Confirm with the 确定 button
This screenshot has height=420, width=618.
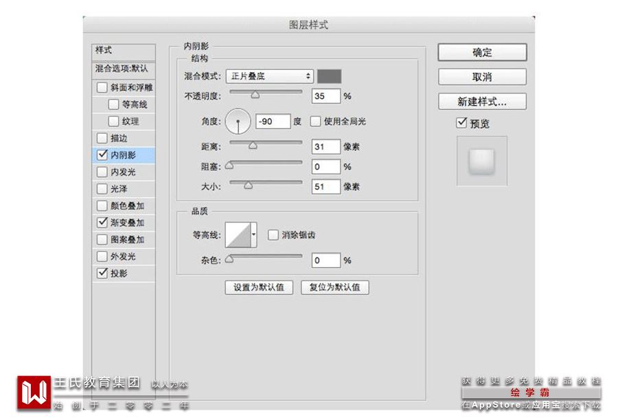pos(482,52)
